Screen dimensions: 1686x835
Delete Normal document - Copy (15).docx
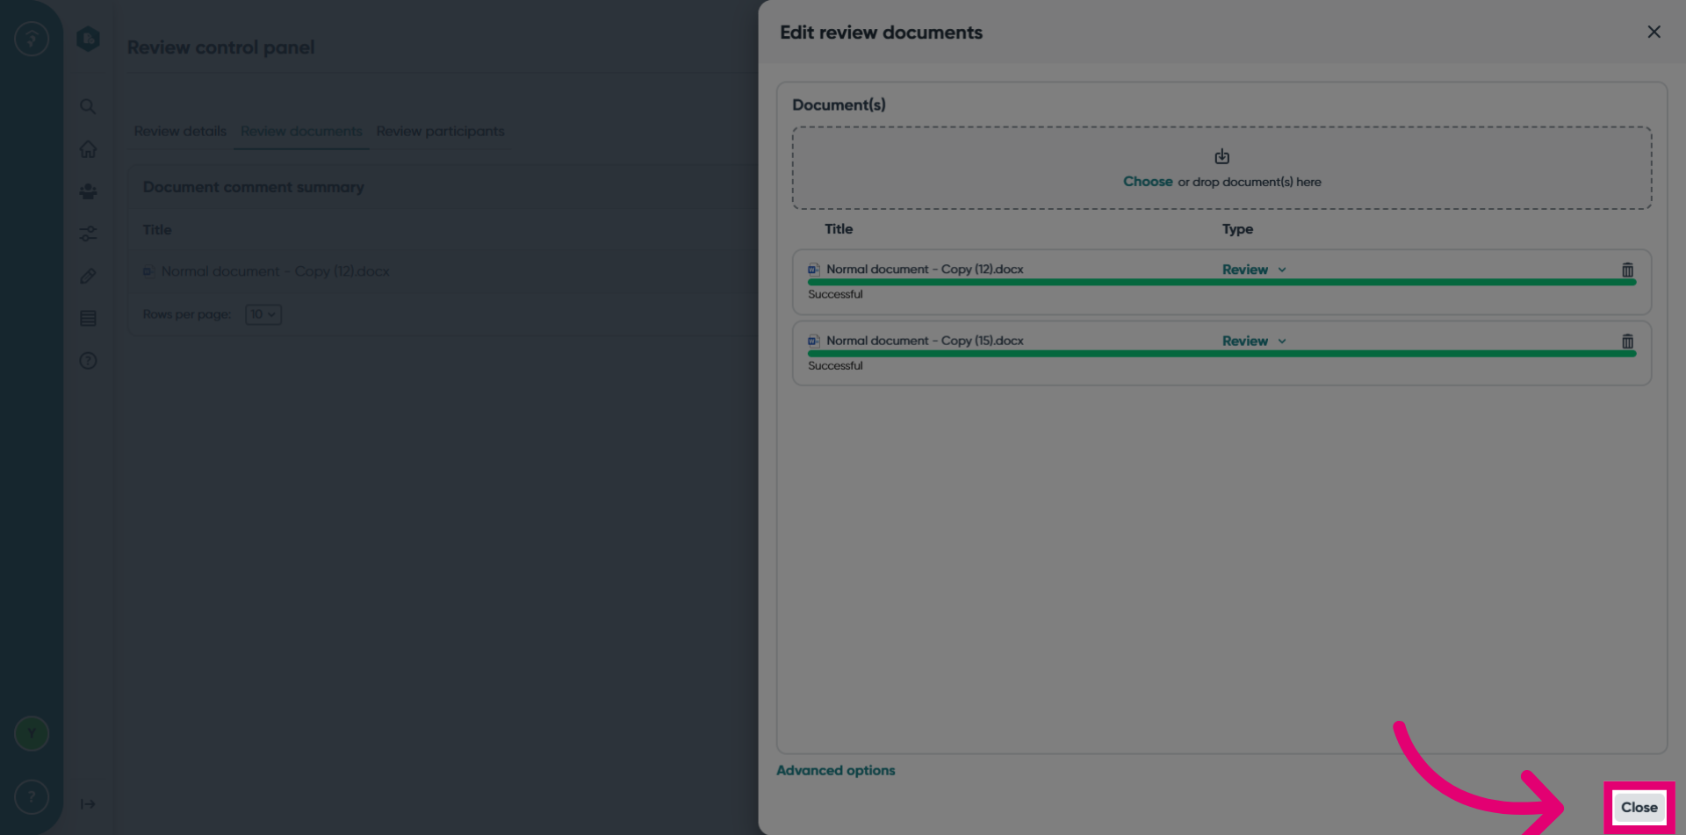click(1627, 341)
